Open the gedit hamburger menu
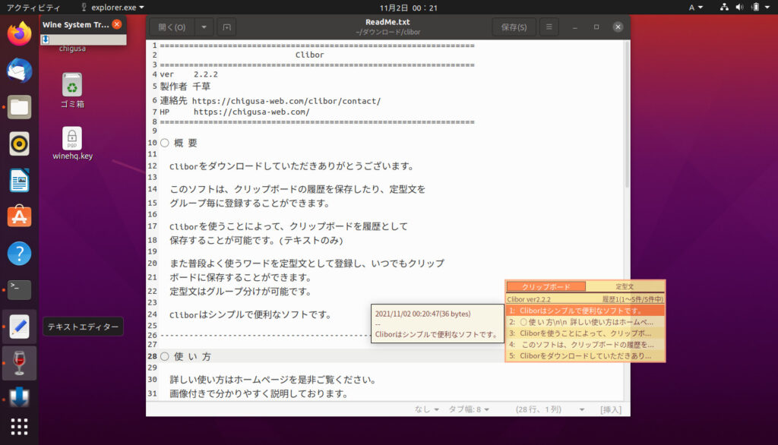Viewport: 778px width, 445px height. [549, 27]
